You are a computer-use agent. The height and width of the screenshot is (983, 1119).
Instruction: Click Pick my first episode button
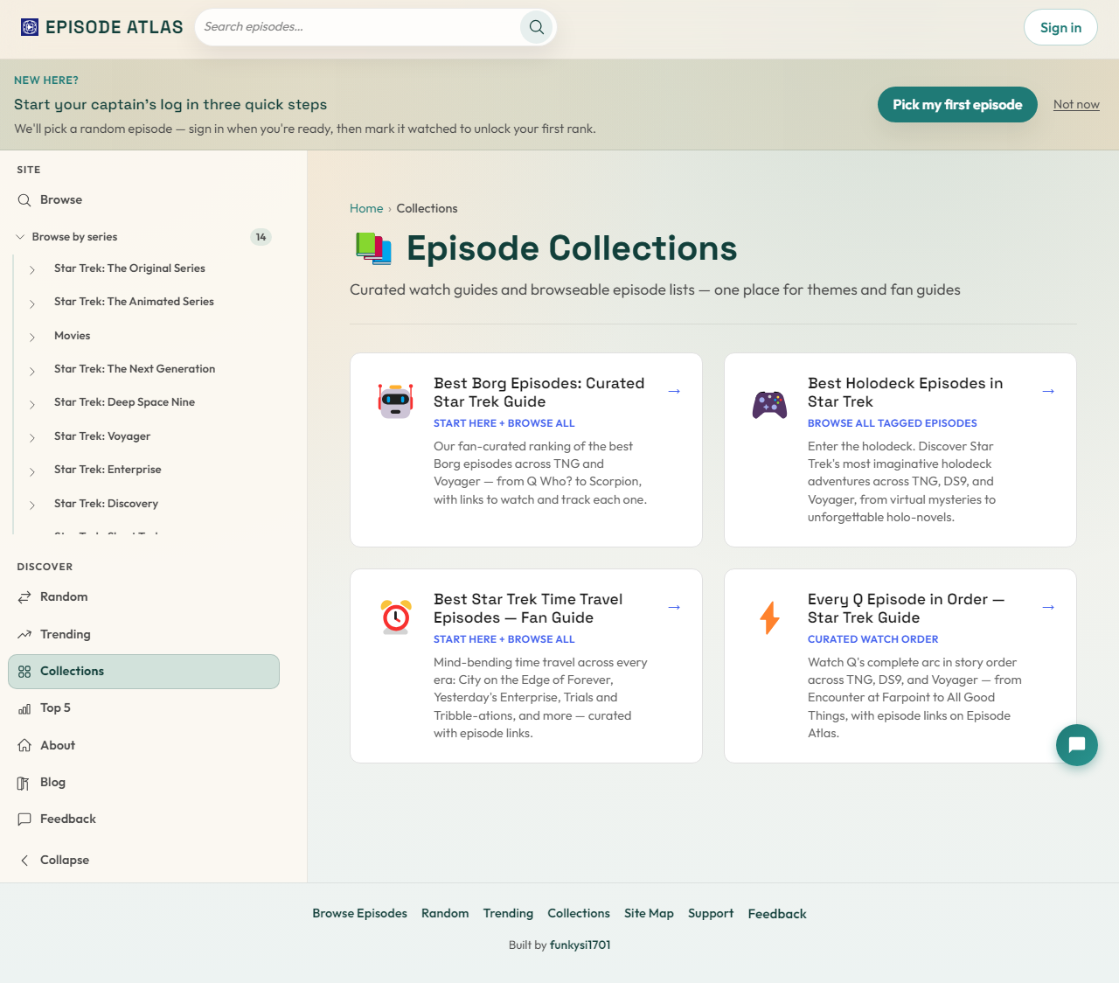957,104
